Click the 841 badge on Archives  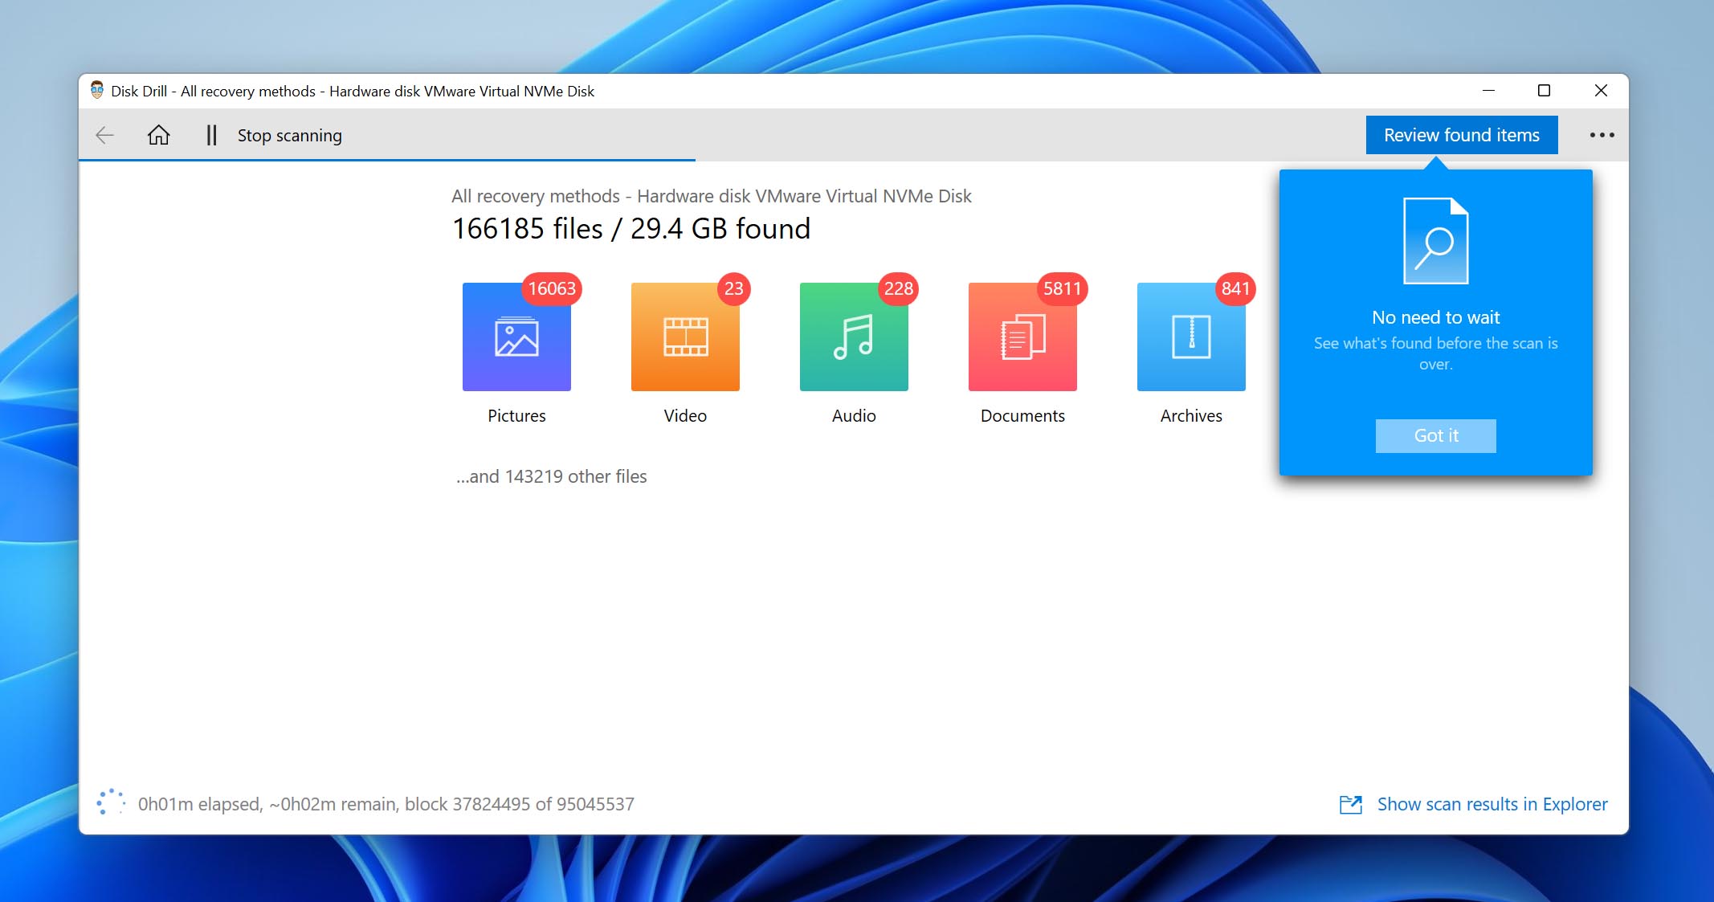[1235, 288]
